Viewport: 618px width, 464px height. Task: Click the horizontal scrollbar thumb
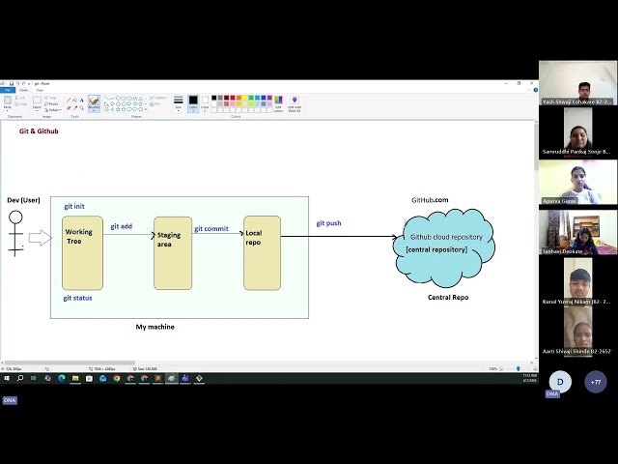[70, 363]
